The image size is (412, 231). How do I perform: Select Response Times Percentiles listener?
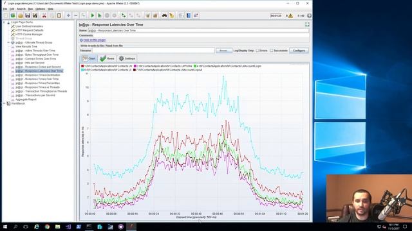pyautogui.click(x=37, y=83)
